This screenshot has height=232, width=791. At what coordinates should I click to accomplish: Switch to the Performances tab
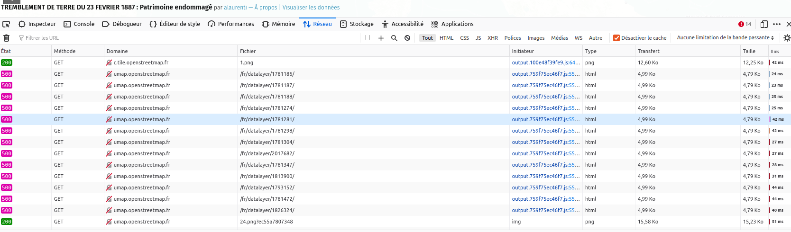pyautogui.click(x=231, y=24)
